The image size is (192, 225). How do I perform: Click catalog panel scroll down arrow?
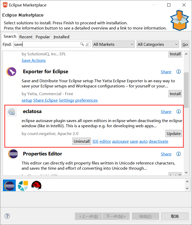click(x=187, y=188)
